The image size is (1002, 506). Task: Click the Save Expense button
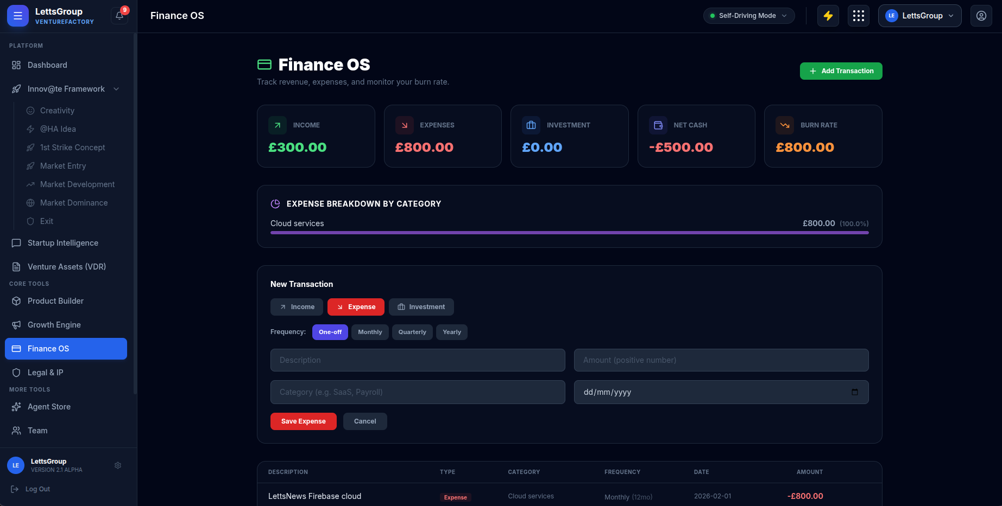point(303,421)
